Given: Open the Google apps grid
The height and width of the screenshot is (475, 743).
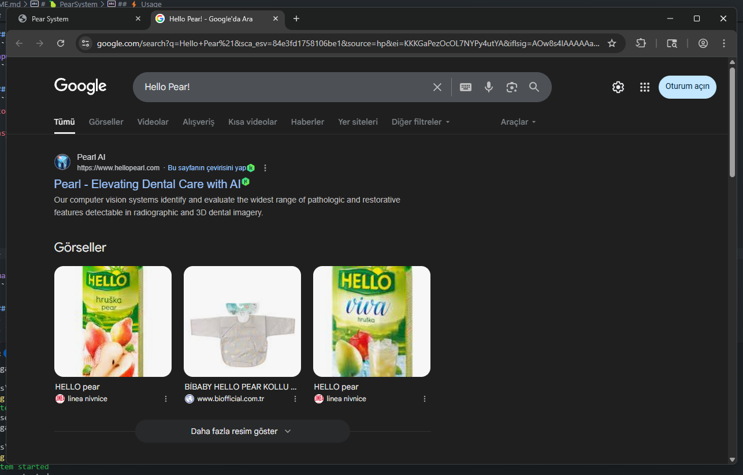Looking at the screenshot, I should point(645,87).
